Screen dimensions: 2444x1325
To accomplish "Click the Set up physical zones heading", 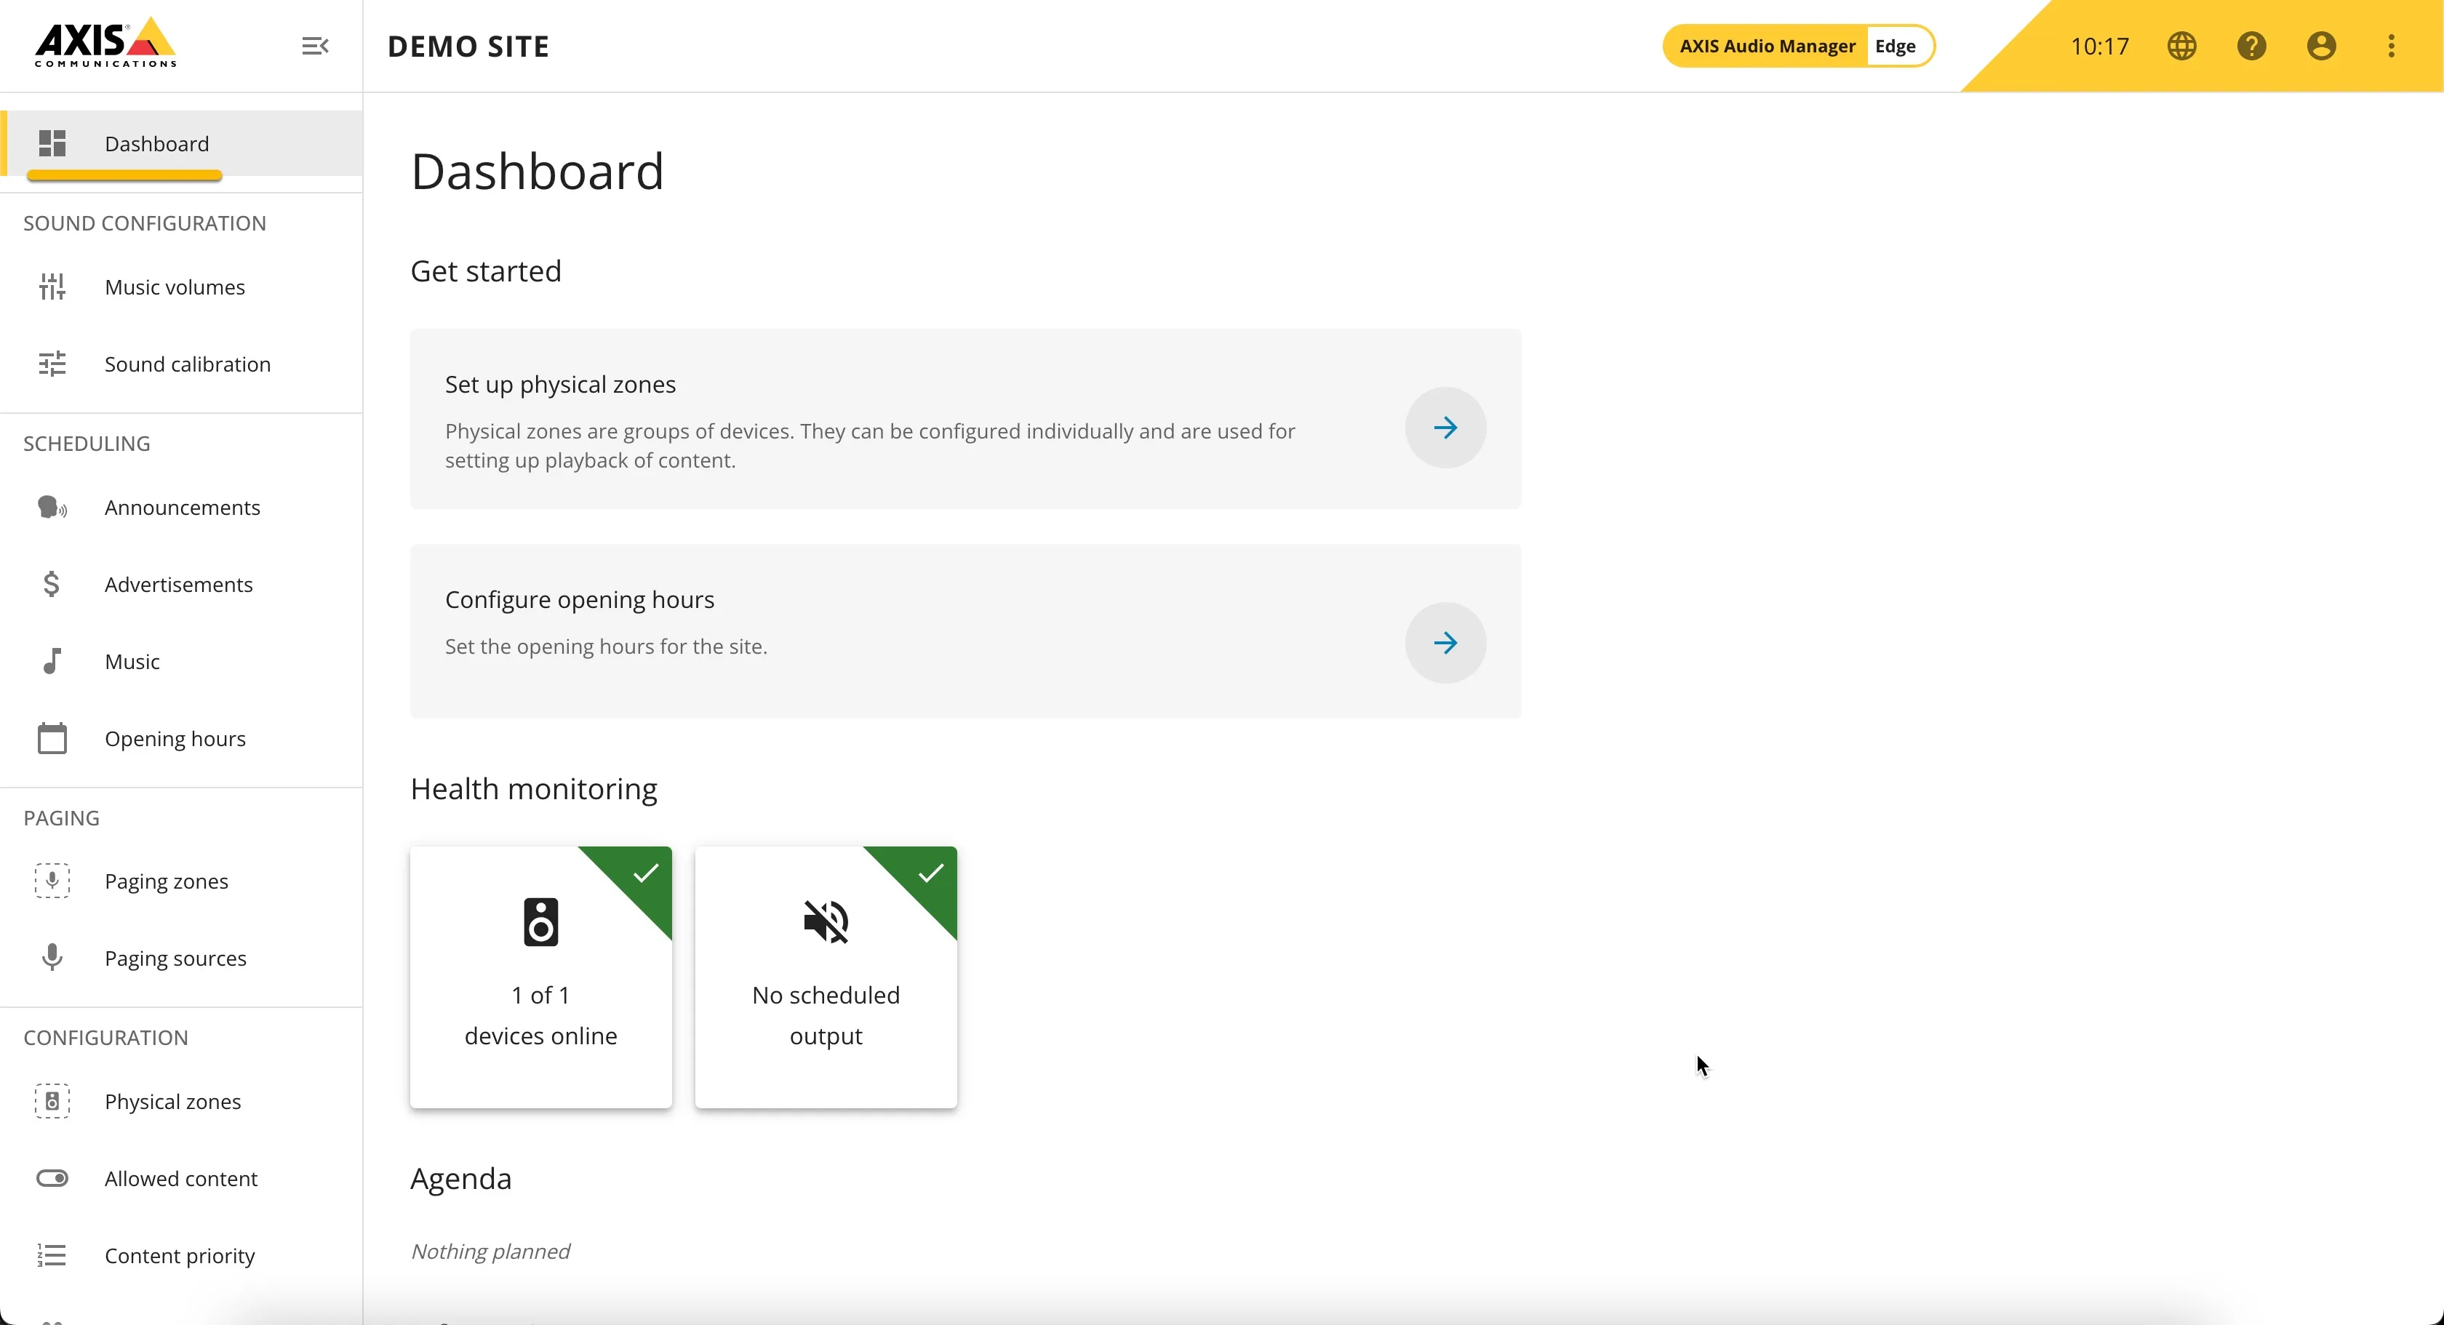I will click(560, 384).
